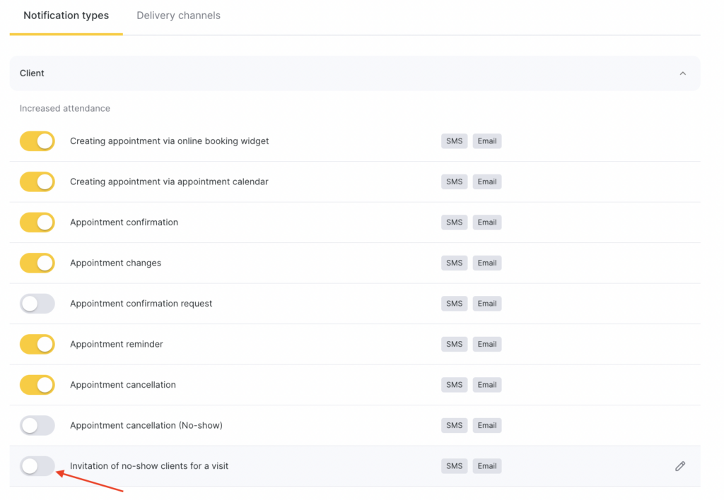Switch to the Delivery channels tab
This screenshot has height=500, width=724.
click(178, 16)
